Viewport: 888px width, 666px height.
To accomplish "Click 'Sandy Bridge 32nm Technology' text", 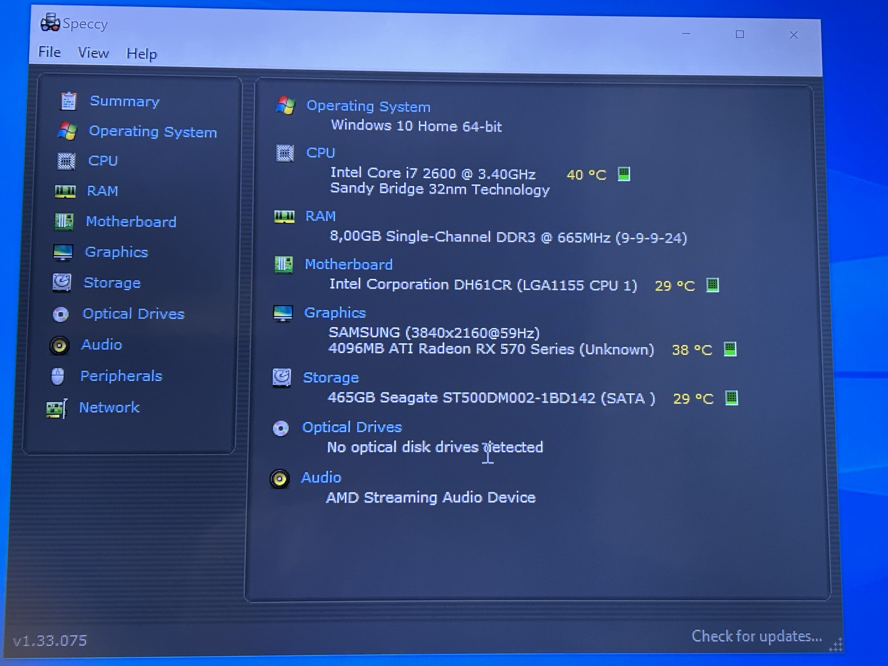I will 440,189.
